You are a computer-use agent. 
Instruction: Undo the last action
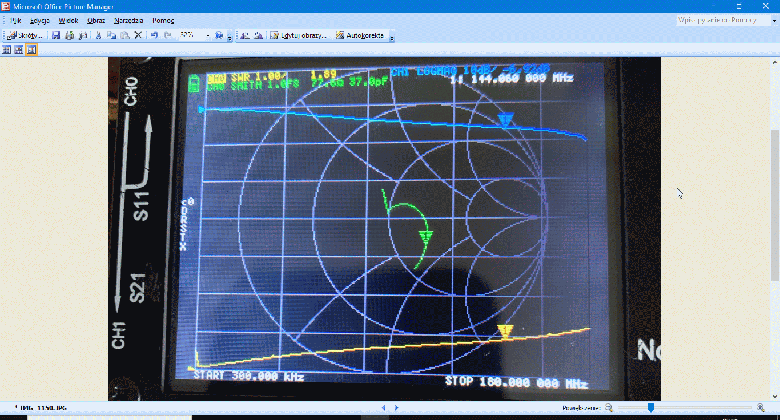[x=154, y=35]
